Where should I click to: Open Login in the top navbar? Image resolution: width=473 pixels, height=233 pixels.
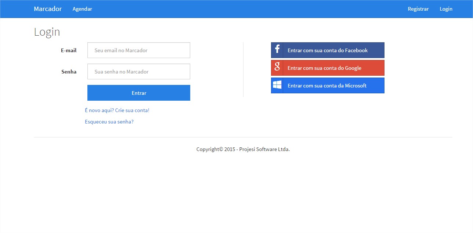click(x=446, y=9)
